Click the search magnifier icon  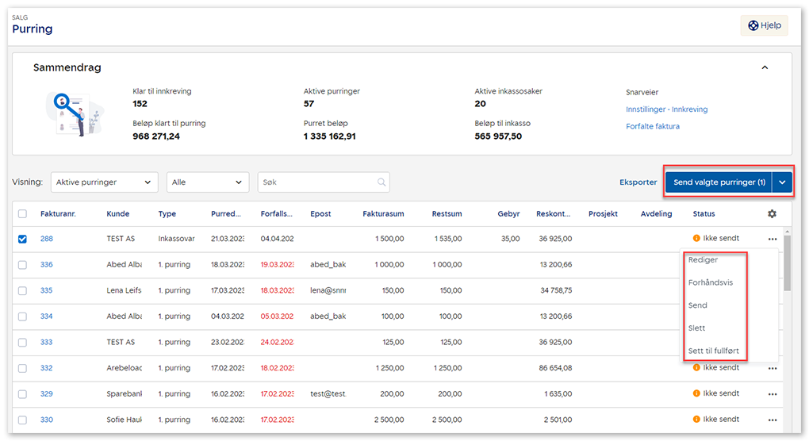point(382,182)
